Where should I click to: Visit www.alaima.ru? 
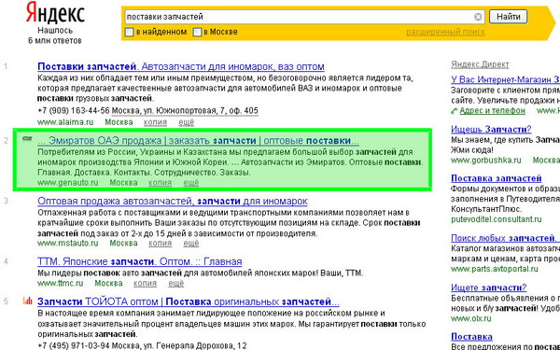(65, 122)
